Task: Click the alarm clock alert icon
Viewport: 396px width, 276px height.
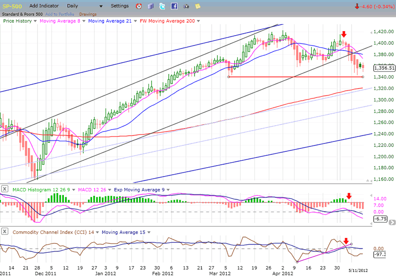Action: coord(139,6)
